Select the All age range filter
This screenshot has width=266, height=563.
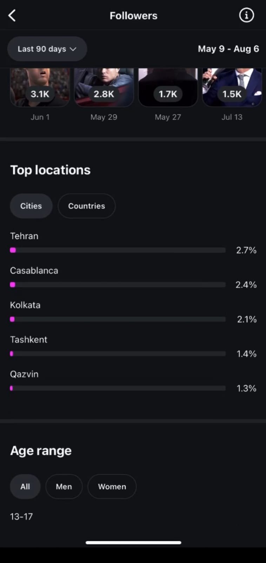pos(25,487)
